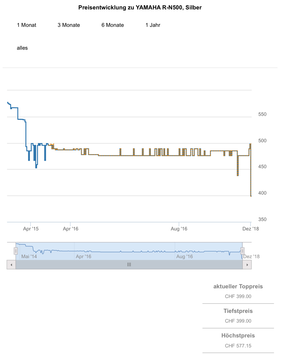
Task: Click "Mai '14" in the navigator
Action: [x=29, y=256]
